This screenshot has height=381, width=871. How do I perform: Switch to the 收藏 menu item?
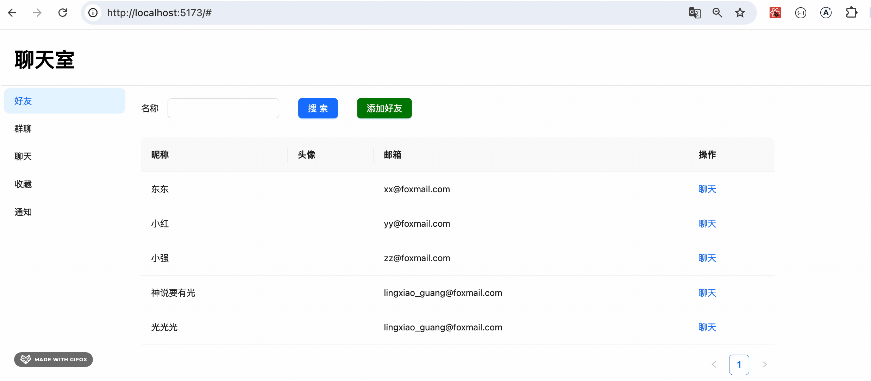(23, 184)
